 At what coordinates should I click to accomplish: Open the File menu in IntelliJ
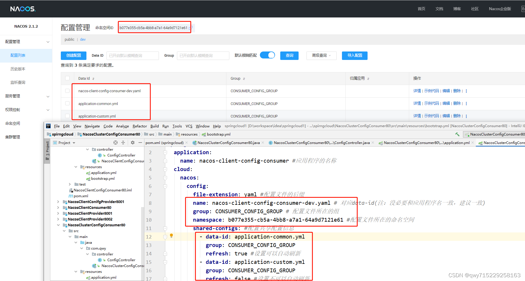point(57,126)
